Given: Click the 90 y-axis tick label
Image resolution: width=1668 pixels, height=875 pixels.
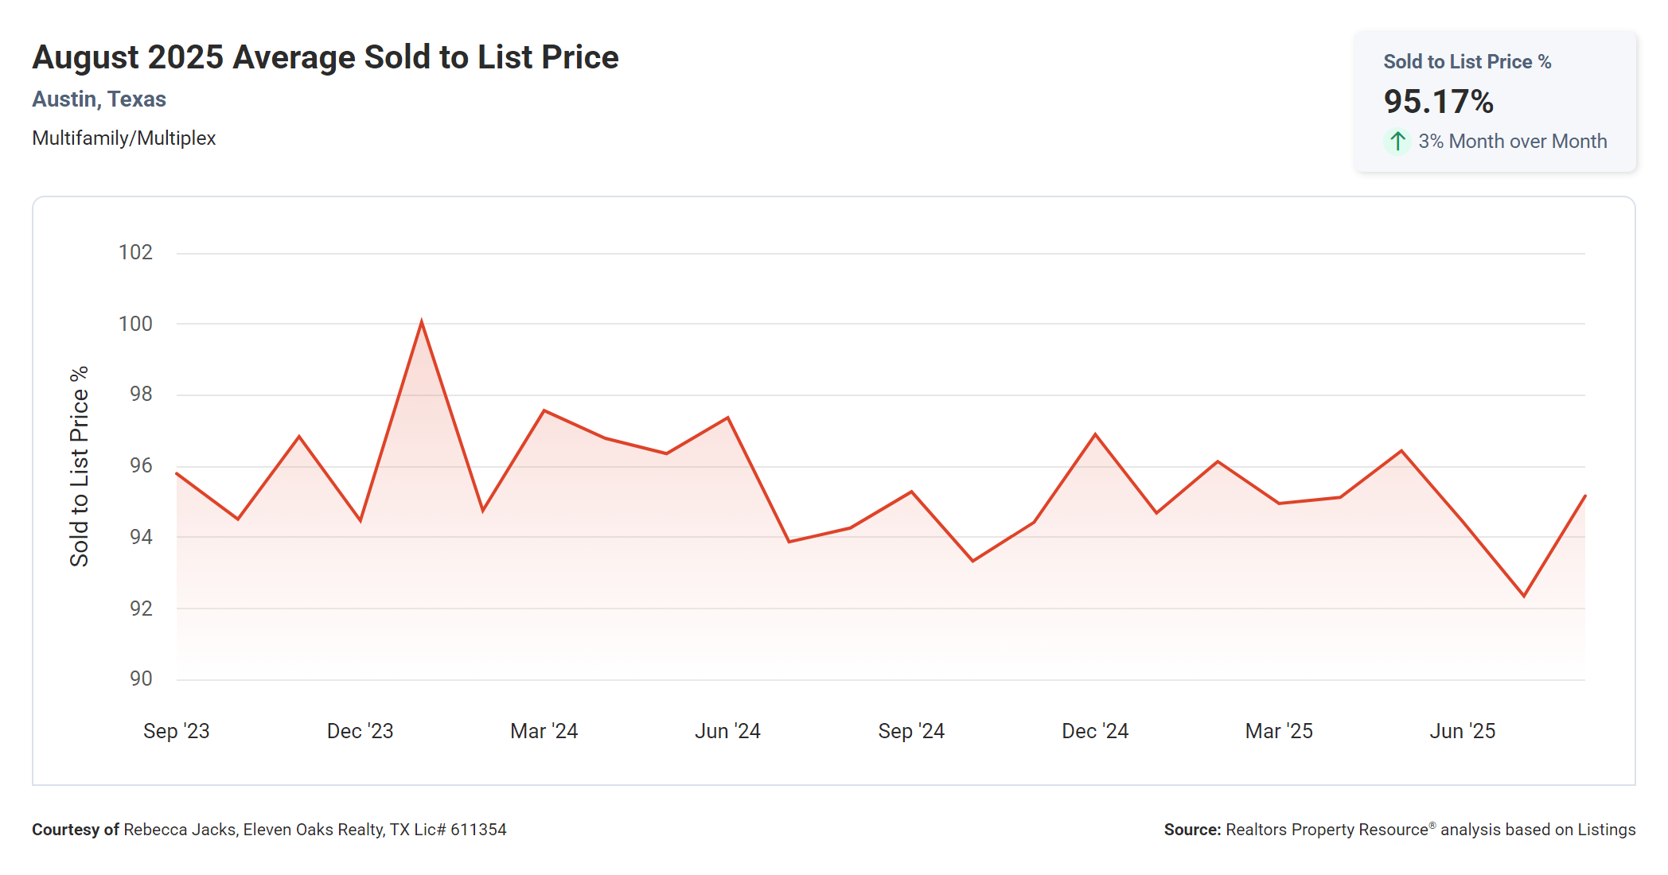Looking at the screenshot, I should 141,679.
